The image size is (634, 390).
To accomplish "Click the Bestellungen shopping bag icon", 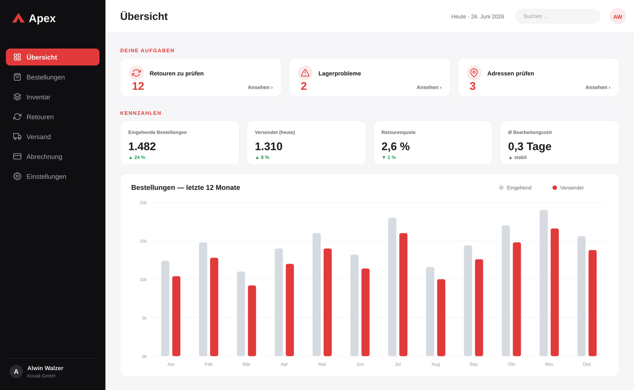I will pyautogui.click(x=18, y=77).
